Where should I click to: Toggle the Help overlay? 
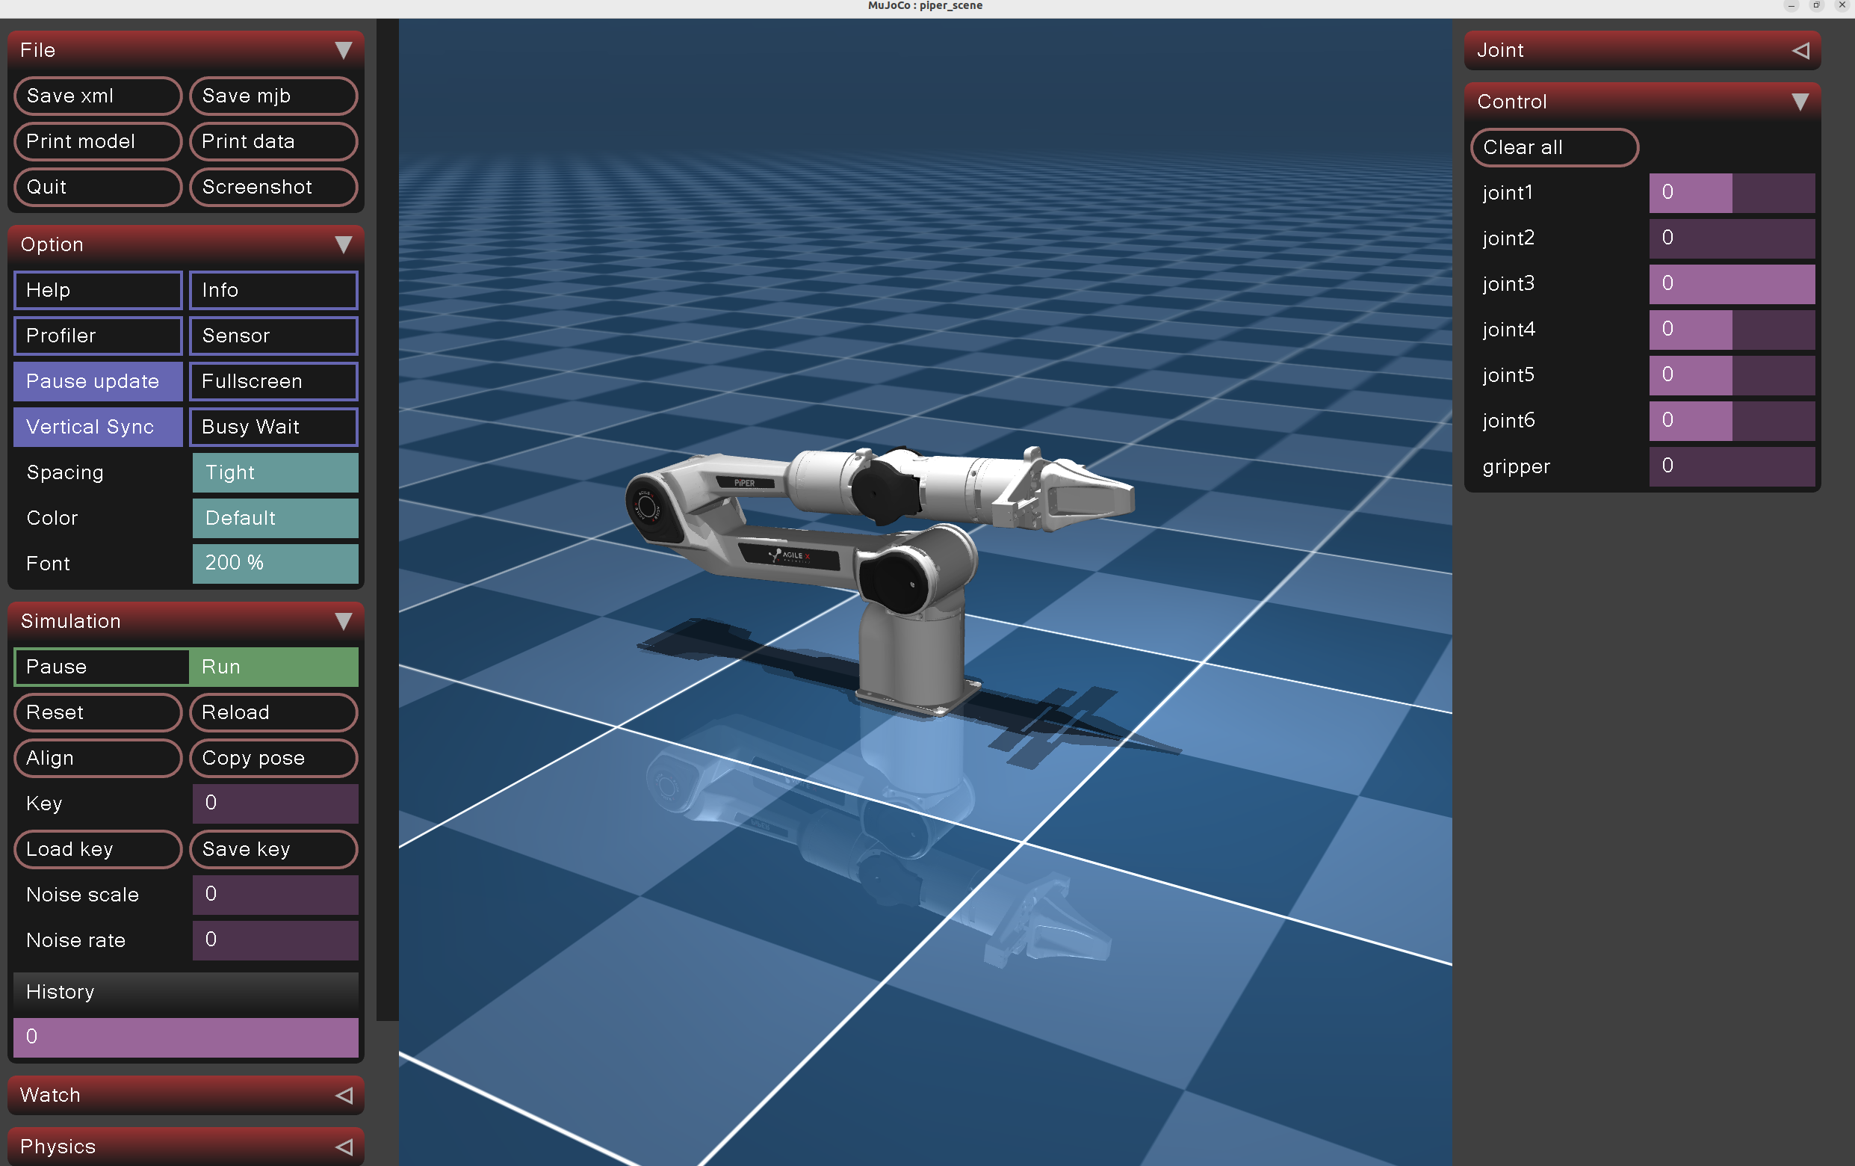pyautogui.click(x=98, y=290)
